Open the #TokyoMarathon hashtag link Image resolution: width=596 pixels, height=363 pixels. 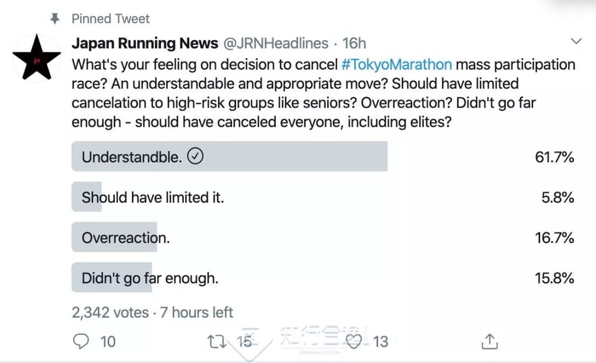click(397, 65)
